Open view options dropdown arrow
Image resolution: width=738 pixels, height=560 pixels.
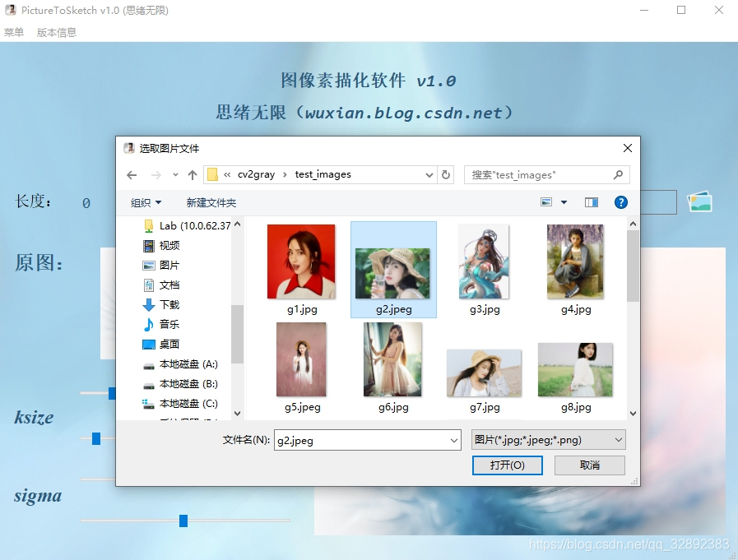tap(564, 202)
